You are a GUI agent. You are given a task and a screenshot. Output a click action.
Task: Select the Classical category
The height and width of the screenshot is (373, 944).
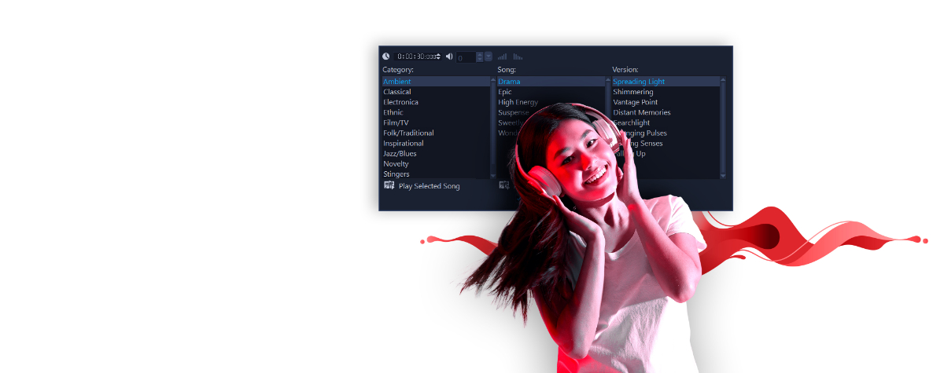point(397,92)
